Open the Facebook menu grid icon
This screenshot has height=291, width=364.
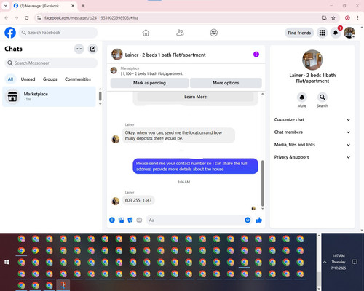tap(322, 33)
